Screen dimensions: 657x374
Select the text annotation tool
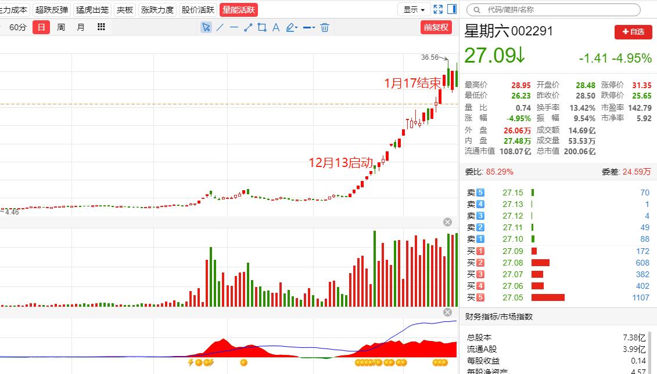tap(275, 27)
